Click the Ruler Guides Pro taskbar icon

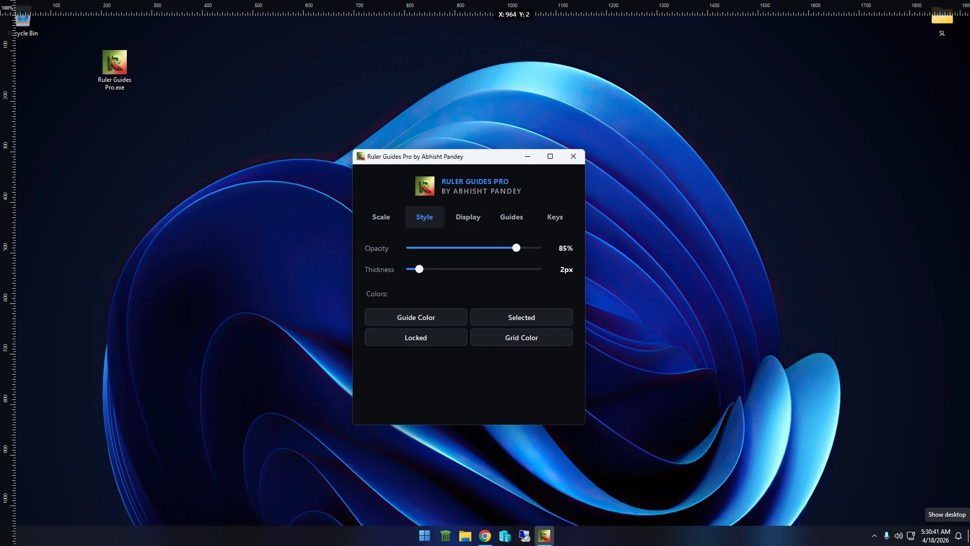544,536
